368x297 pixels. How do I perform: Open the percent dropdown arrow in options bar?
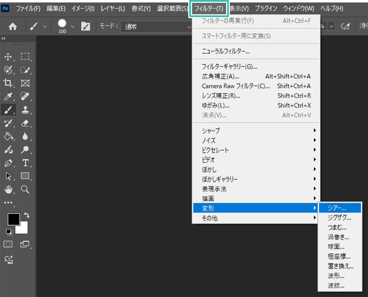click(x=332, y=27)
